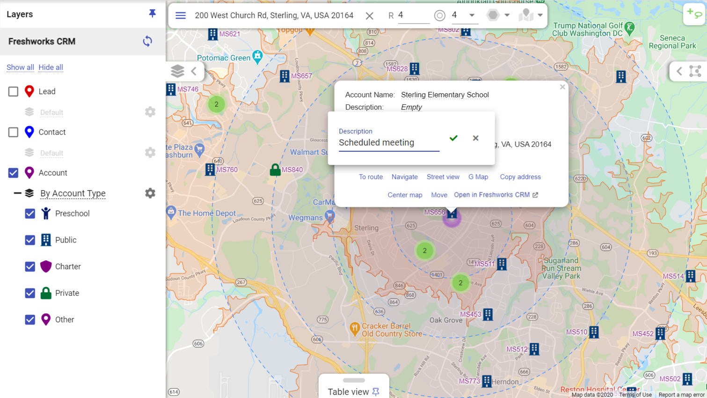Open Sterling Elementary School in Freshworks CRM
The height and width of the screenshot is (398, 707).
(491, 195)
